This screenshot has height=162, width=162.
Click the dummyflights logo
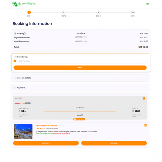24,4
